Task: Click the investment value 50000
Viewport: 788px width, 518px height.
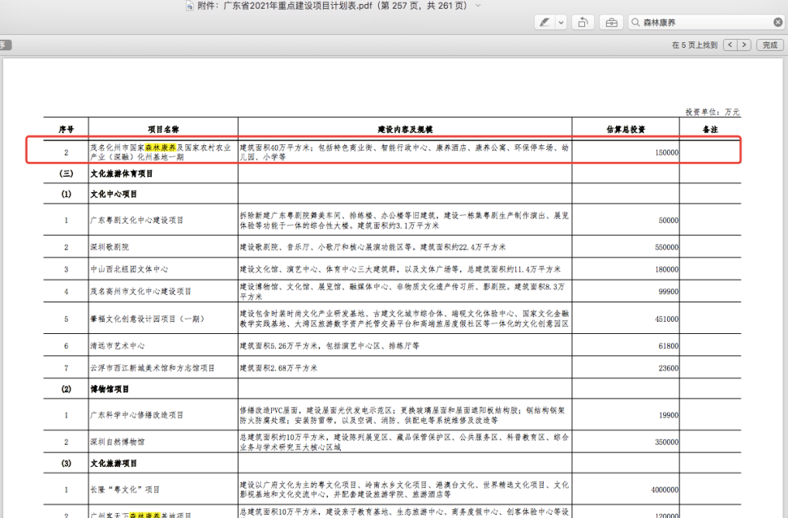Action: click(669, 220)
